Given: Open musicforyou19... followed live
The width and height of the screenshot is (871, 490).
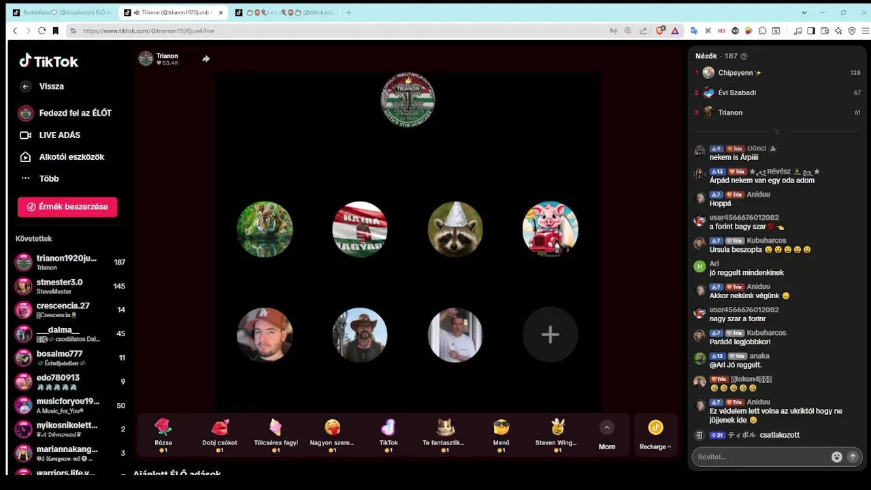Looking at the screenshot, I should pyautogui.click(x=70, y=406).
